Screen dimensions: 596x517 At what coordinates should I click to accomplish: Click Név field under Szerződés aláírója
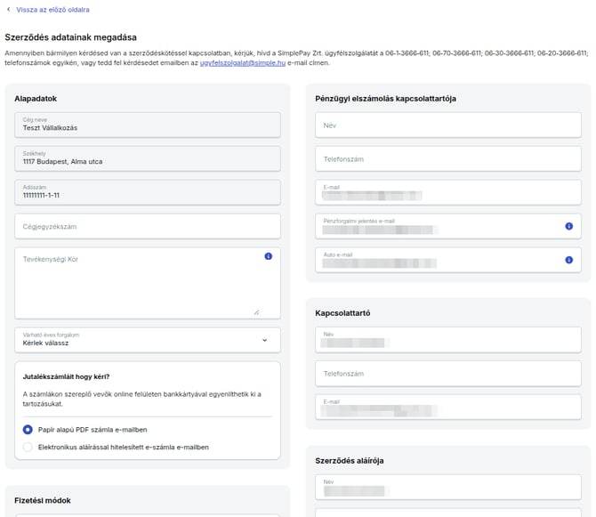[x=447, y=487]
